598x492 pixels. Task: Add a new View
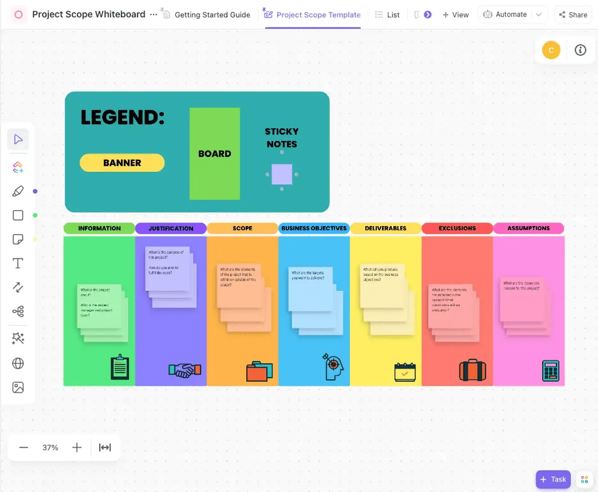point(455,14)
